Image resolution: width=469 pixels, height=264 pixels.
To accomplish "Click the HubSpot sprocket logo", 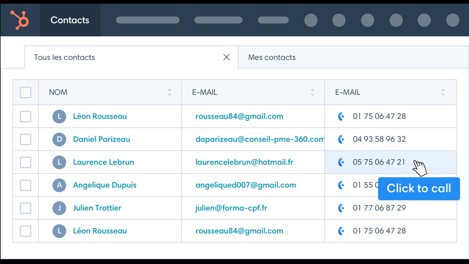I will pos(19,20).
